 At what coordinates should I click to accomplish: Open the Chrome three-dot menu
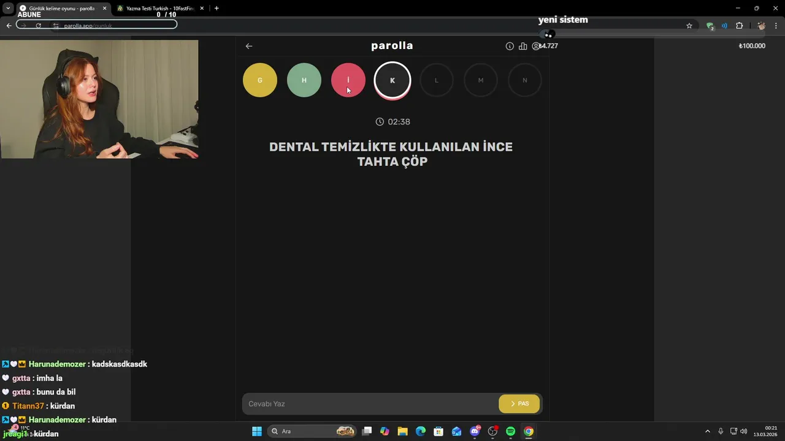click(776, 26)
